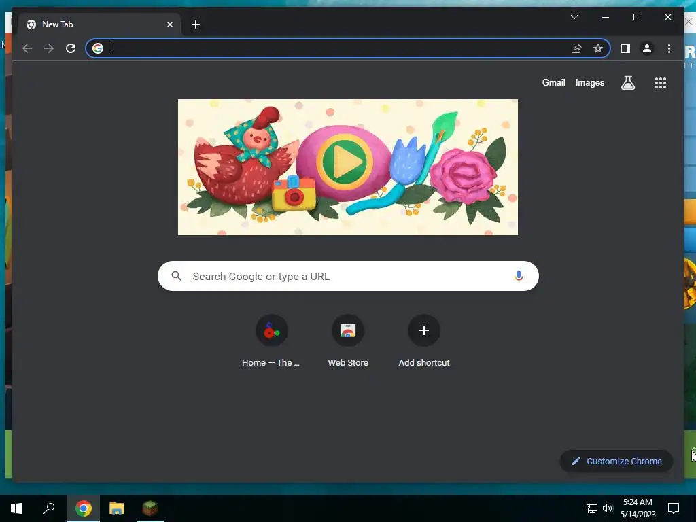Click Add shortcut button

coord(424,341)
